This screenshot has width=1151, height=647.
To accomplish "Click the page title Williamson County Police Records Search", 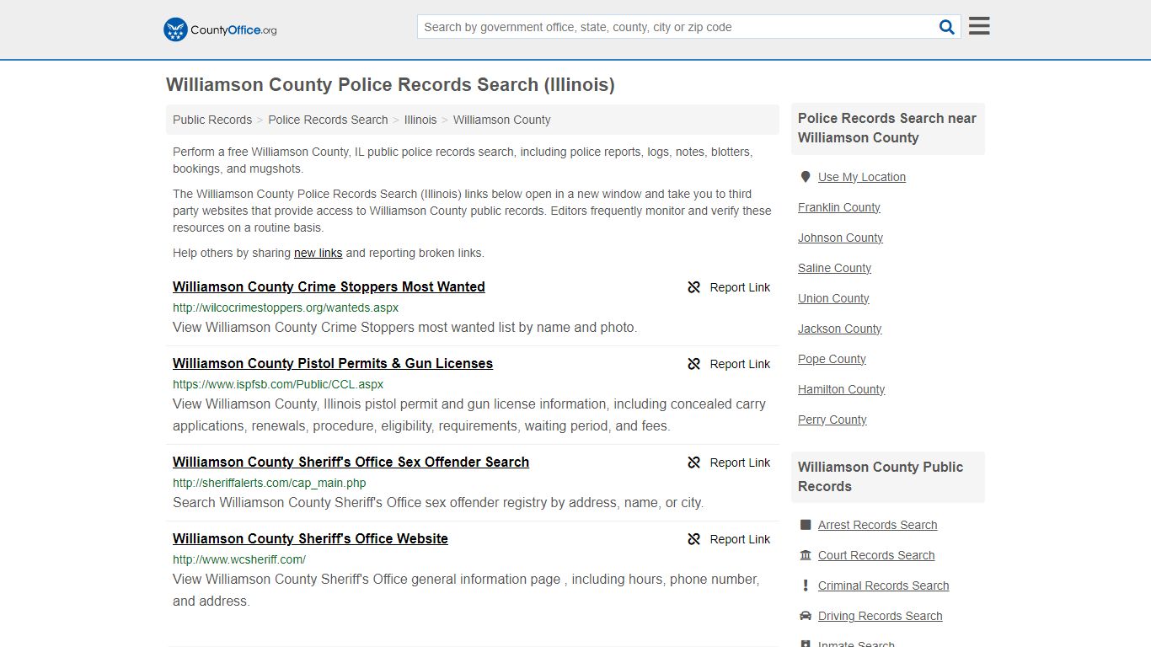I will 390,84.
